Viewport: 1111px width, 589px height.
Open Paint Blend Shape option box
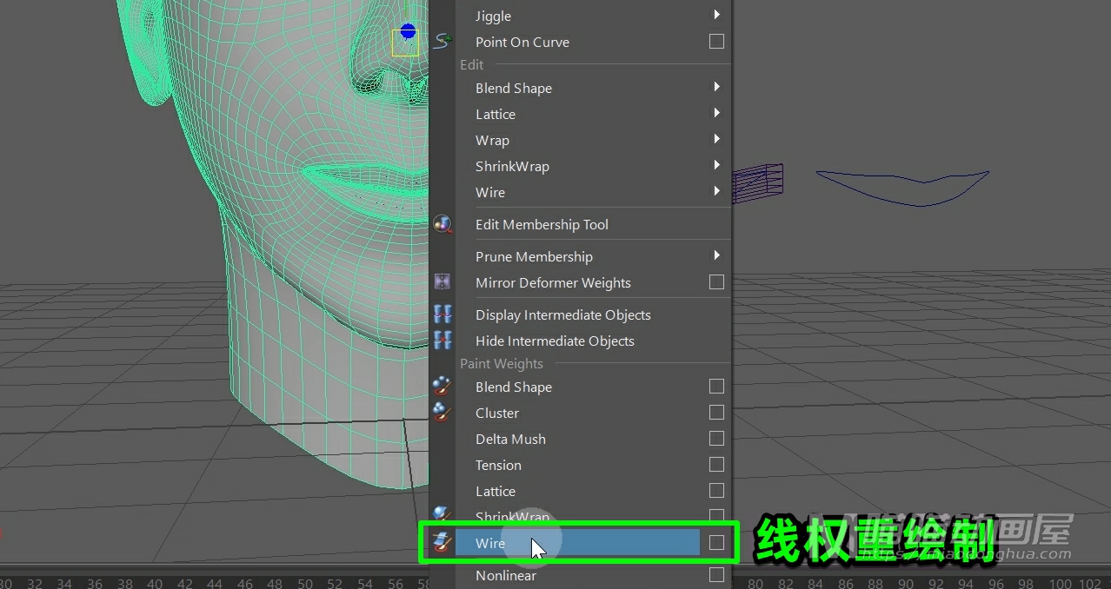pyautogui.click(x=716, y=386)
